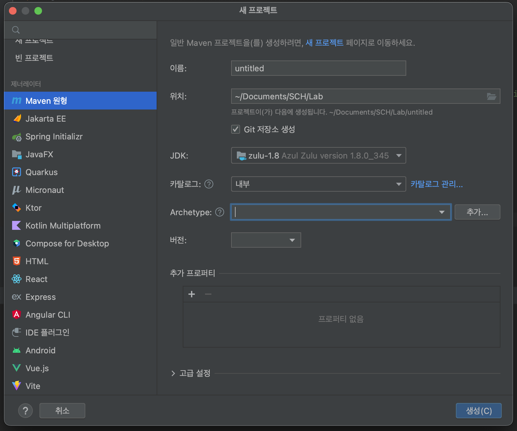Viewport: 517px width, 431px height.
Task: Open the 버전 dropdown
Action: click(266, 240)
